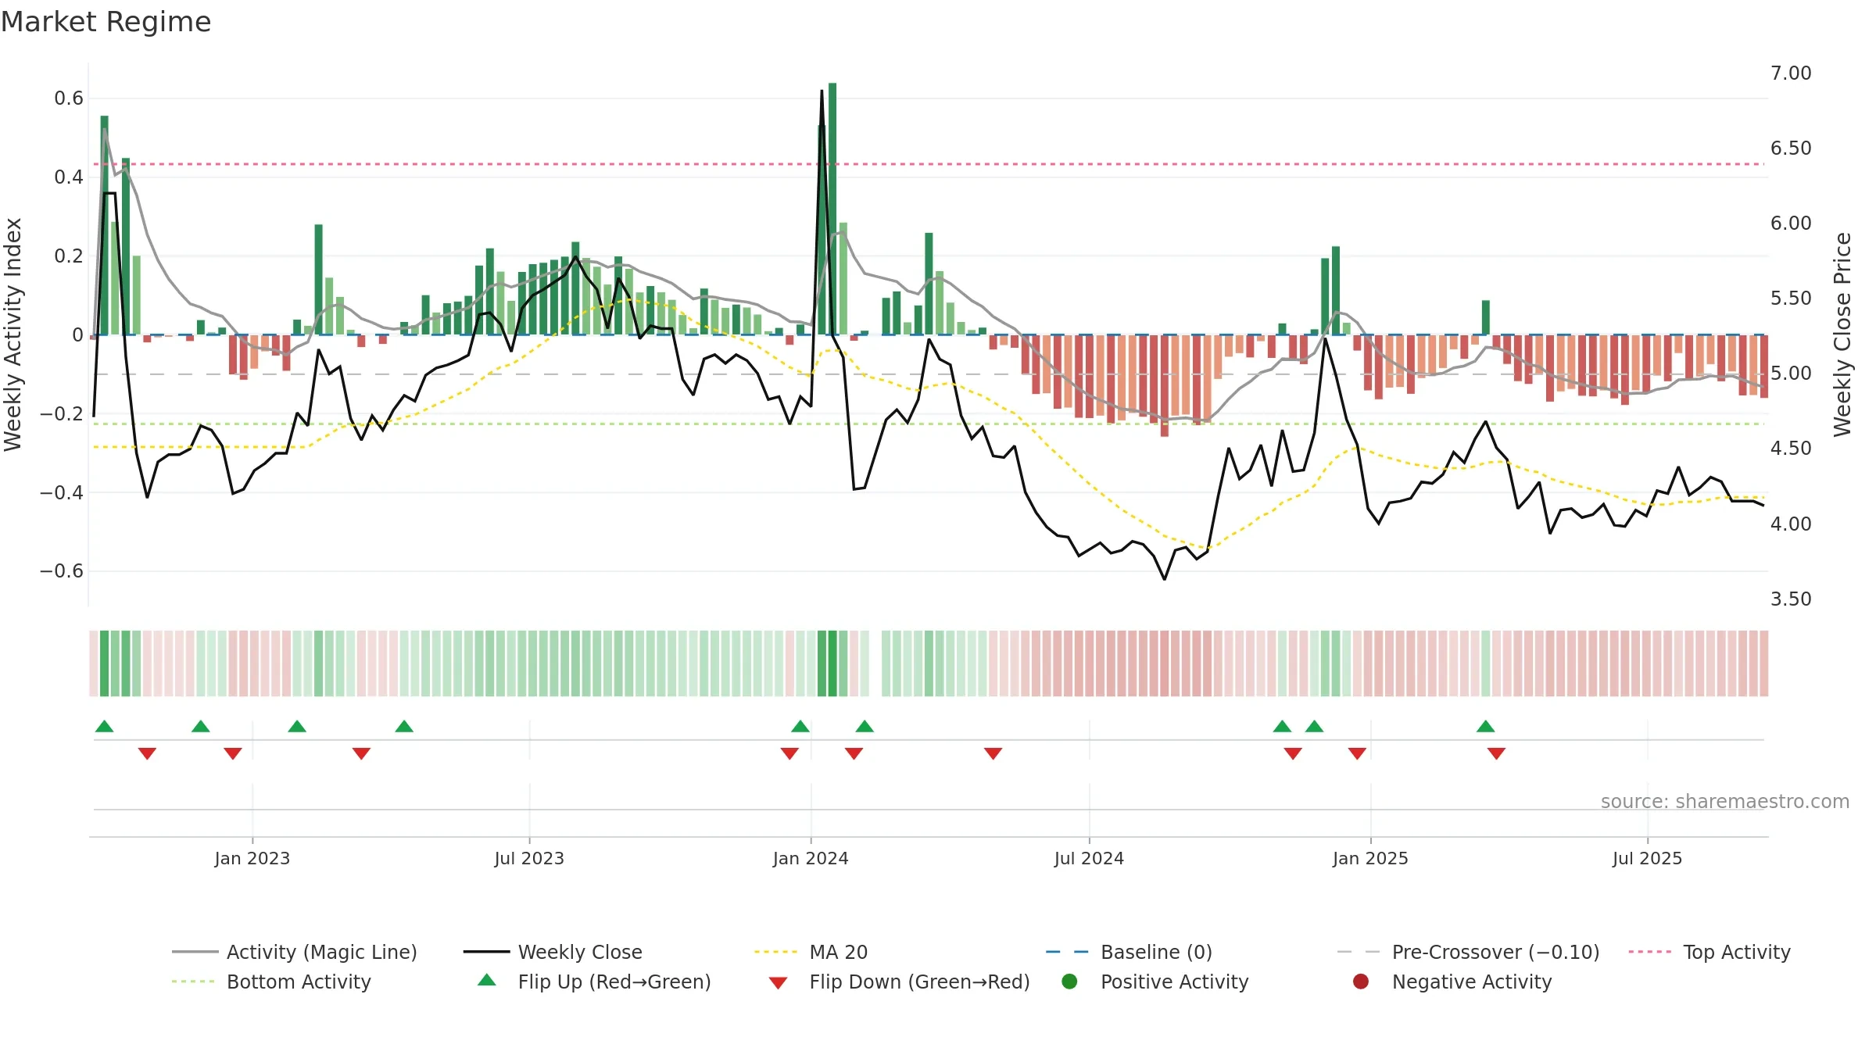The height and width of the screenshot is (1055, 1876).
Task: Click the 4.00 price tick on right axis
Action: coord(1791,523)
